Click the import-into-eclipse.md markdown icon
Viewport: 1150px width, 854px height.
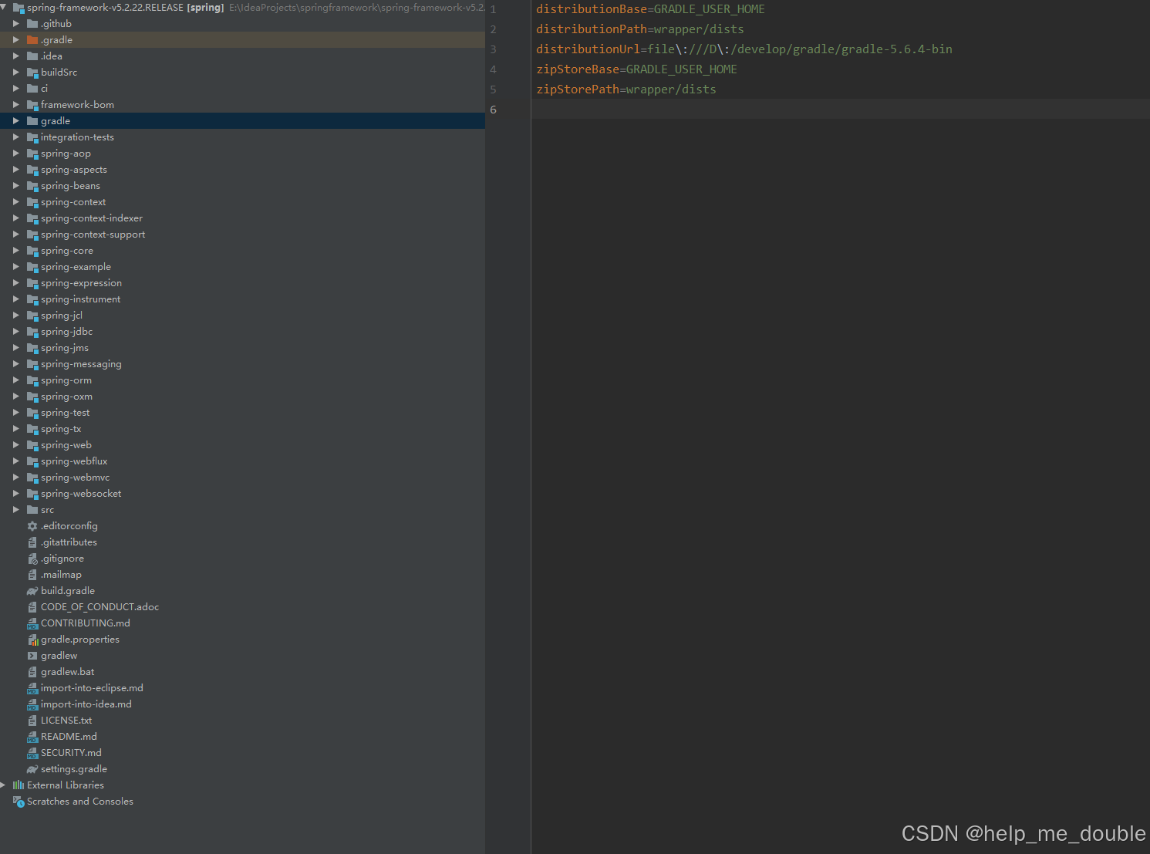coord(32,688)
